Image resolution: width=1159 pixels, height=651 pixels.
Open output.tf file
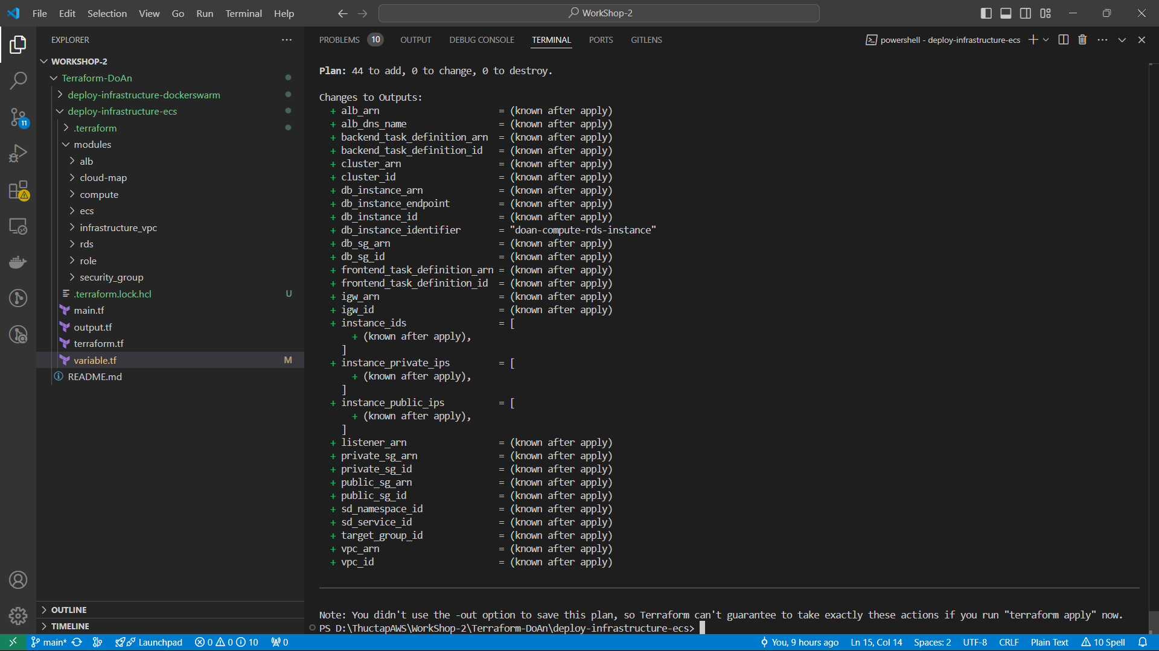coord(92,327)
